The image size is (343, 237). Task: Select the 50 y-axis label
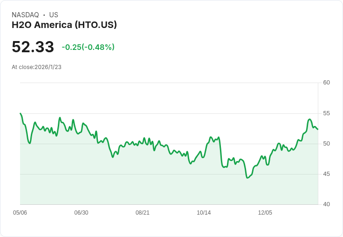pyautogui.click(x=326, y=144)
